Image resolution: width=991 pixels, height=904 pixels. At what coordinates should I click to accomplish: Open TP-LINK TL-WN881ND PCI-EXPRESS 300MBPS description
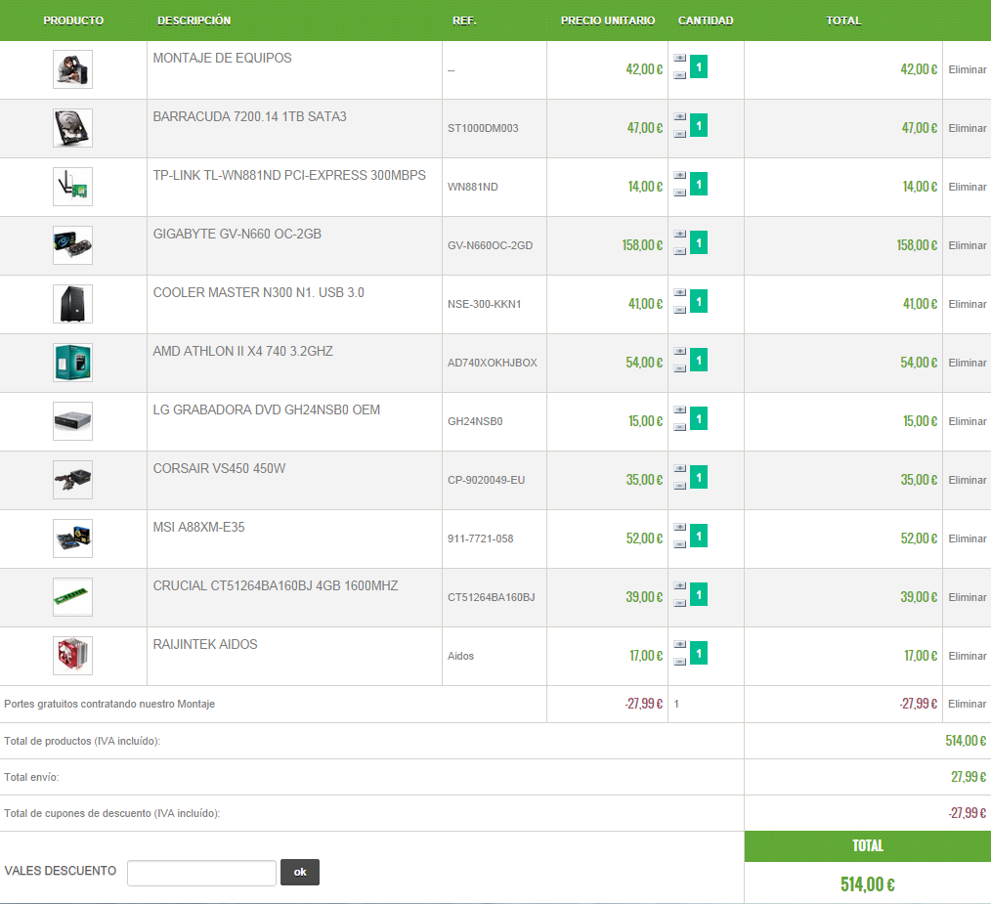pyautogui.click(x=289, y=175)
